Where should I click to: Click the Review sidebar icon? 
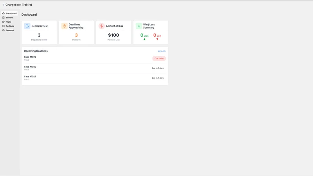pos(4,18)
